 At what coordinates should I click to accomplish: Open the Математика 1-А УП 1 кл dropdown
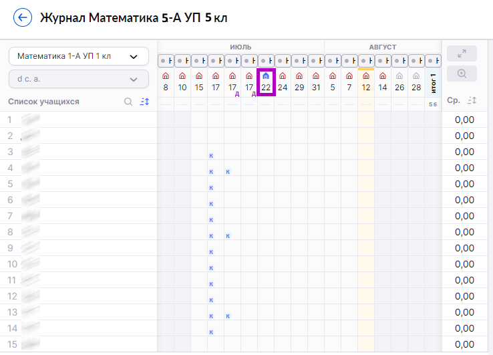[x=79, y=56]
